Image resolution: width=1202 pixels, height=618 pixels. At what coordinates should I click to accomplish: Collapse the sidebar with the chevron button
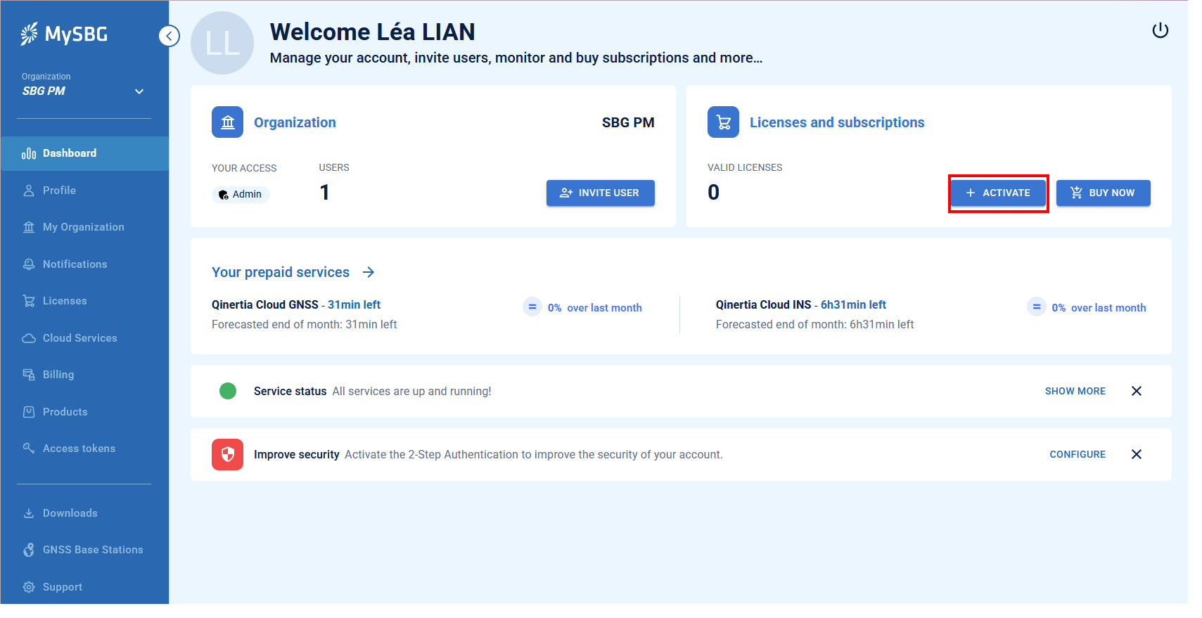[170, 36]
